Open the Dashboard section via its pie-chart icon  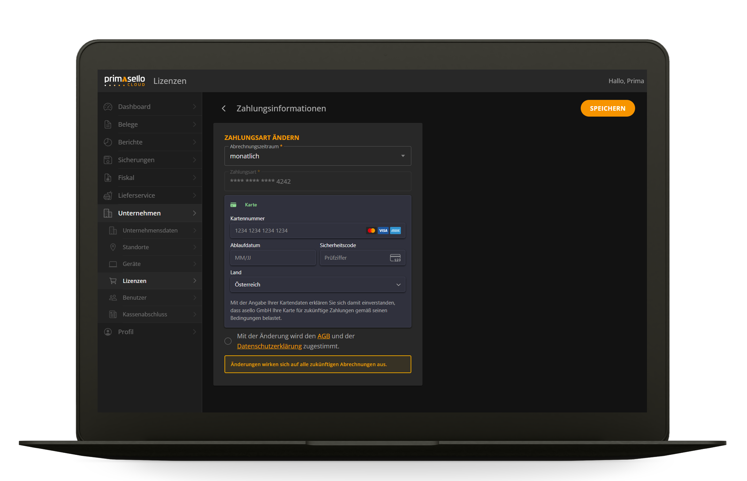108,107
